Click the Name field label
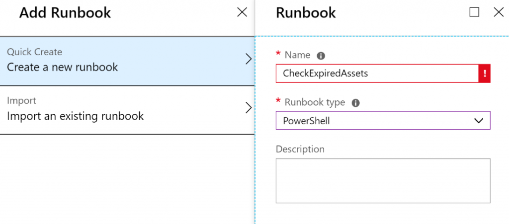 pos(297,55)
